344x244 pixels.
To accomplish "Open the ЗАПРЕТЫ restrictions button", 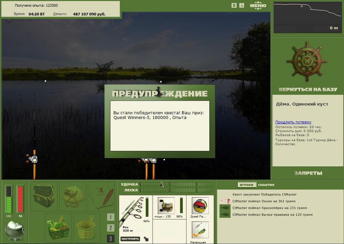I will point(308,173).
